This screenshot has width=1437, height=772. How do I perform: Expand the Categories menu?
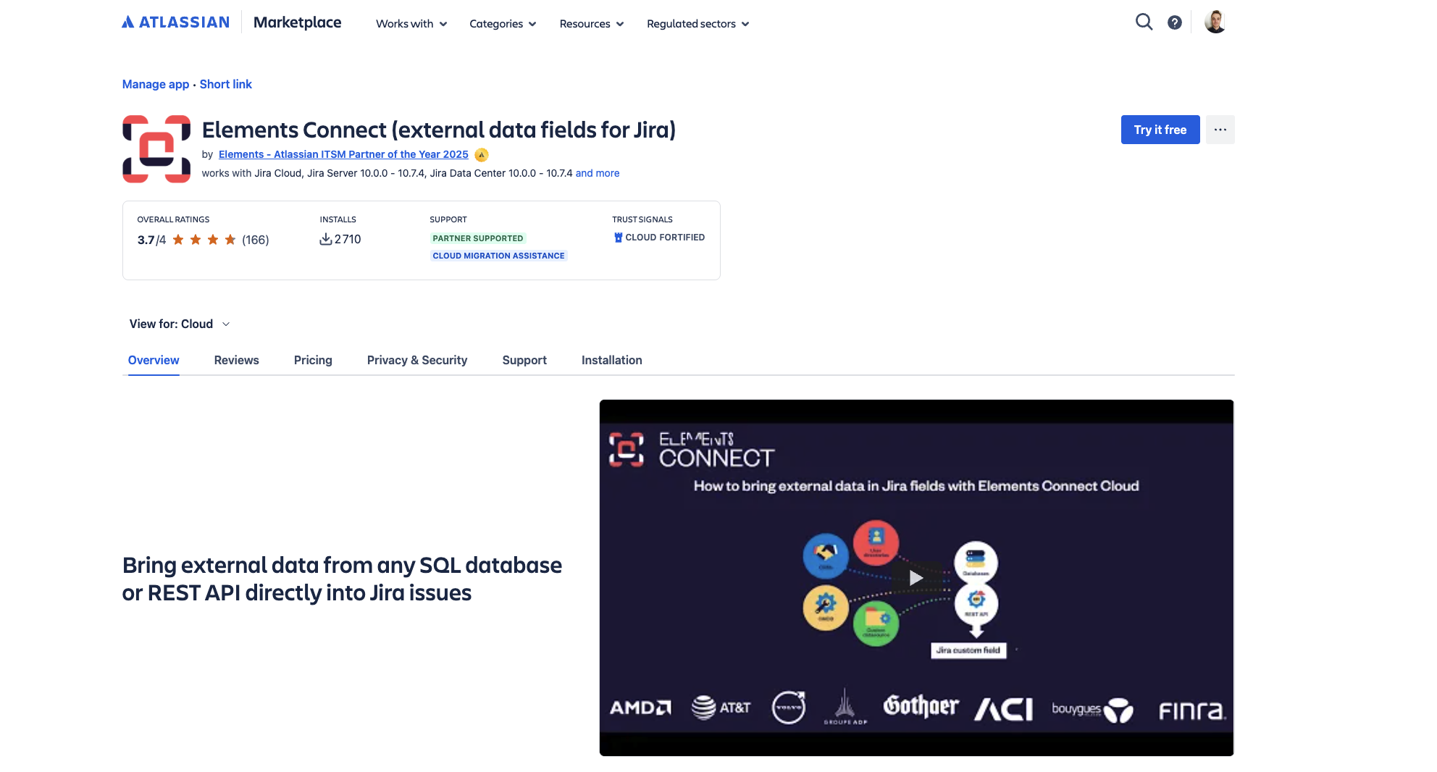(x=503, y=24)
